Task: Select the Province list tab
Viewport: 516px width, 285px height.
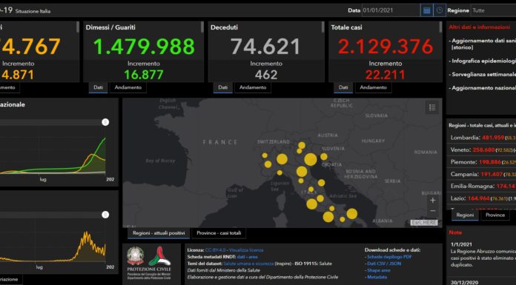Action: (495, 215)
